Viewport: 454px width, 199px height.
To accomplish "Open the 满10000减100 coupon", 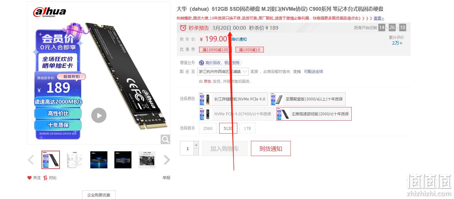I will [x=215, y=50].
